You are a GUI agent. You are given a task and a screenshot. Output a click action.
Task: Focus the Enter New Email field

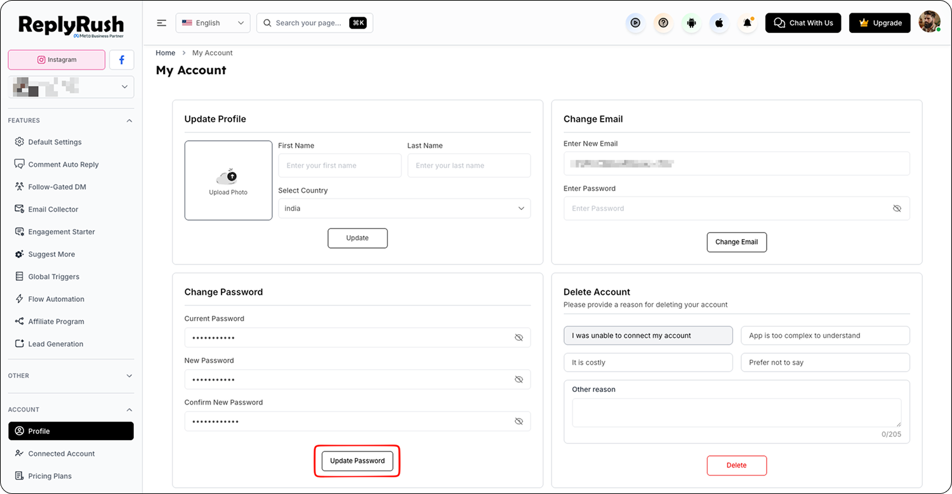(736, 164)
